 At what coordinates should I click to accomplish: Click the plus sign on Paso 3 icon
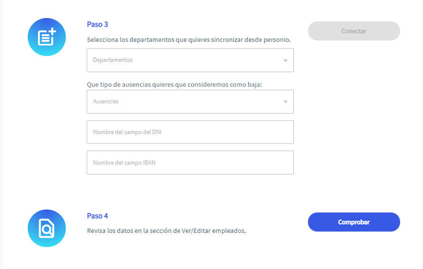coord(52,32)
